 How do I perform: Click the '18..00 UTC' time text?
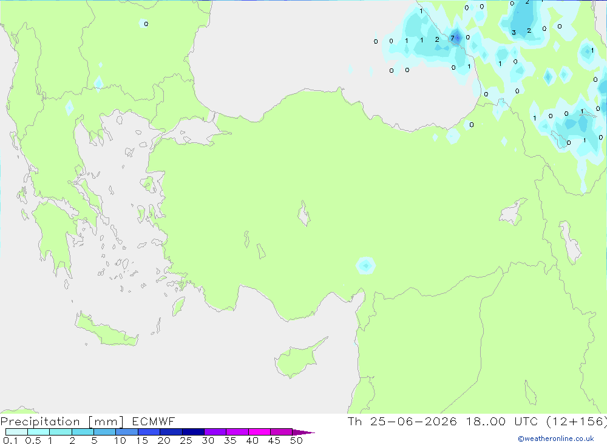502,421
